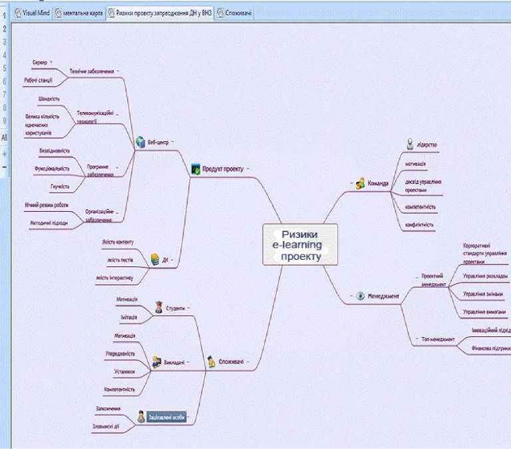
Task: Select the якість тестів node
Action: (x=120, y=260)
